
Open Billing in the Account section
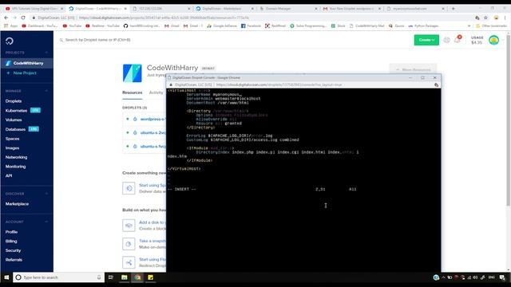pos(11,241)
